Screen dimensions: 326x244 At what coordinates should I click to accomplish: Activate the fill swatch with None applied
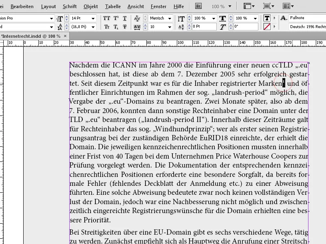point(266,26)
